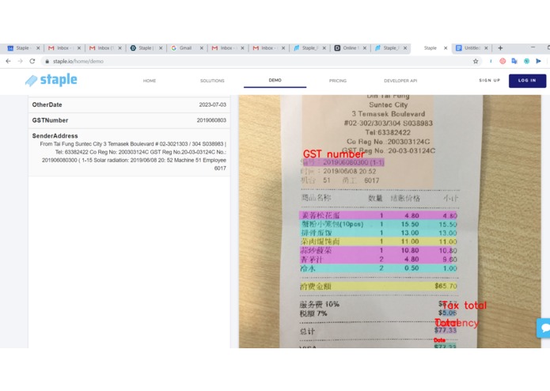Click the padlock site info icon
Viewport: 550px width, 391px height.
pos(47,62)
